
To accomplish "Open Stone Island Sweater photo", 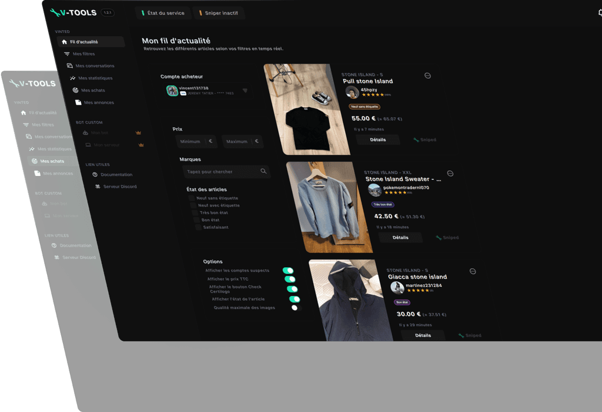I will coord(329,207).
